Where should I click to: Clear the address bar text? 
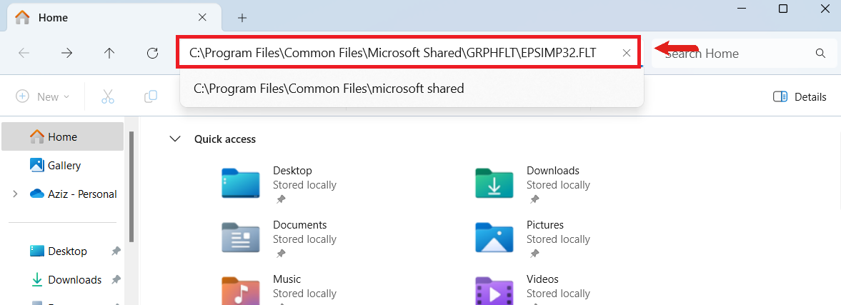pos(626,53)
